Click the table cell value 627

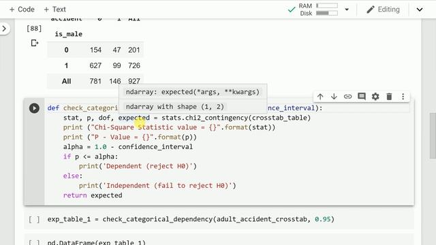[x=95, y=65]
